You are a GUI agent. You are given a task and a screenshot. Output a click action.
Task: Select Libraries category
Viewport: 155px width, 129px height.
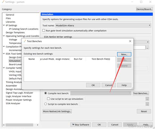[10, 22]
